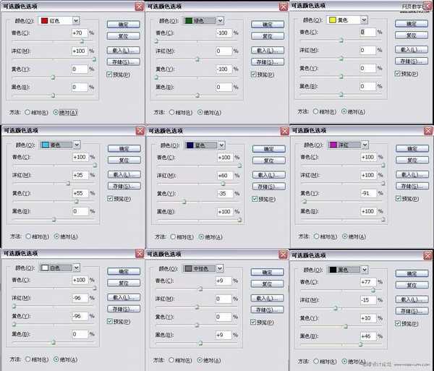The image size is (434, 371).
Task: Click the 洋红 field showing +100 in 红色 dialog
Action: [80, 51]
